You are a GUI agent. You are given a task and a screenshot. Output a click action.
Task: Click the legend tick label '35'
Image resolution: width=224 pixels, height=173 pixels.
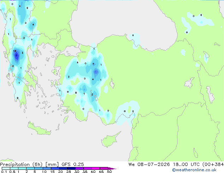[x=85, y=172]
